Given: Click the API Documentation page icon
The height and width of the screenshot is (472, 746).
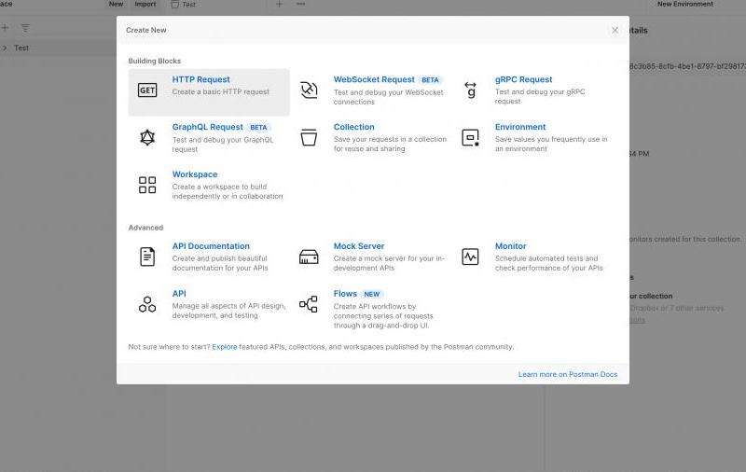Looking at the screenshot, I should [147, 257].
